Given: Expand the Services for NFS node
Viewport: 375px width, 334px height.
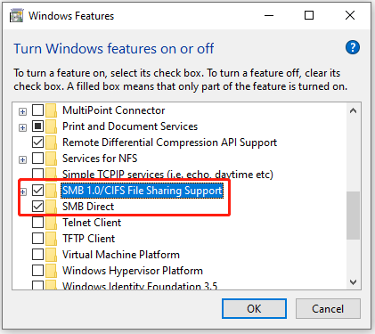Looking at the screenshot, I should 22,159.
